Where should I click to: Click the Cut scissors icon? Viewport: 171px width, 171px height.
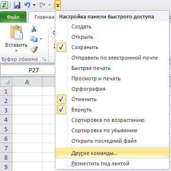tap(34, 29)
